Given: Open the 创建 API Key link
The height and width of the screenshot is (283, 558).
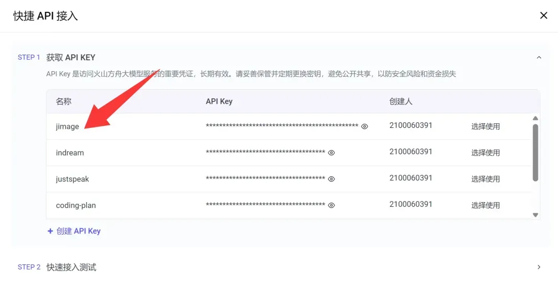Looking at the screenshot, I should coord(79,231).
